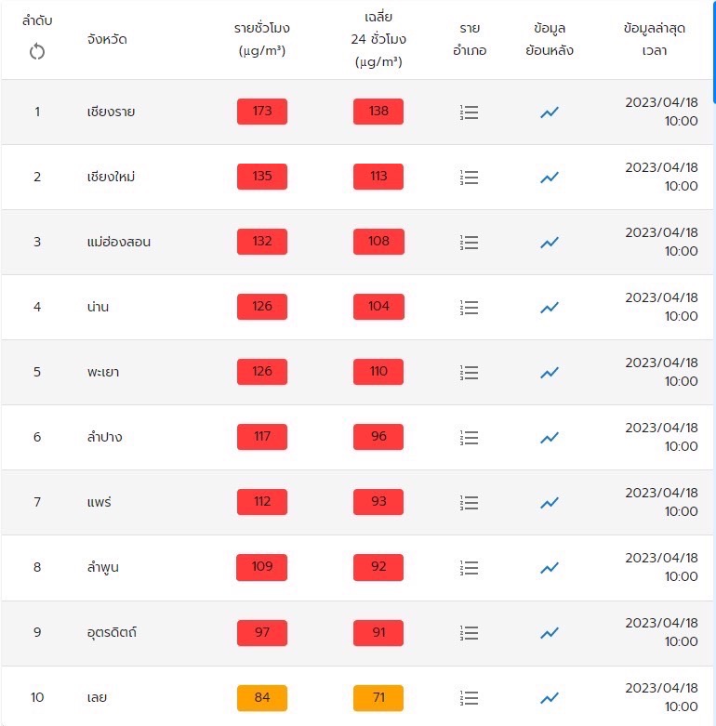Show historical trend chart for แม่ฮ่องสอน
The image size is (716, 726).
pyautogui.click(x=550, y=243)
